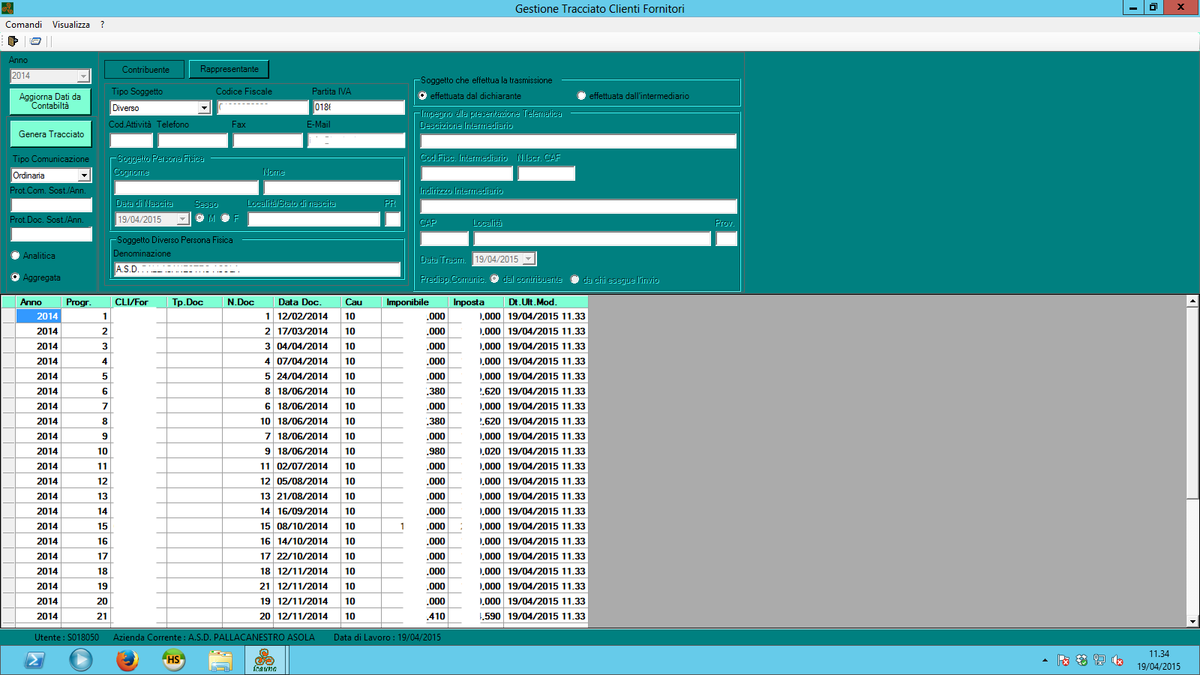Expand the Tipo Soggetto dropdown
This screenshot has width=1200, height=675.
tap(203, 108)
